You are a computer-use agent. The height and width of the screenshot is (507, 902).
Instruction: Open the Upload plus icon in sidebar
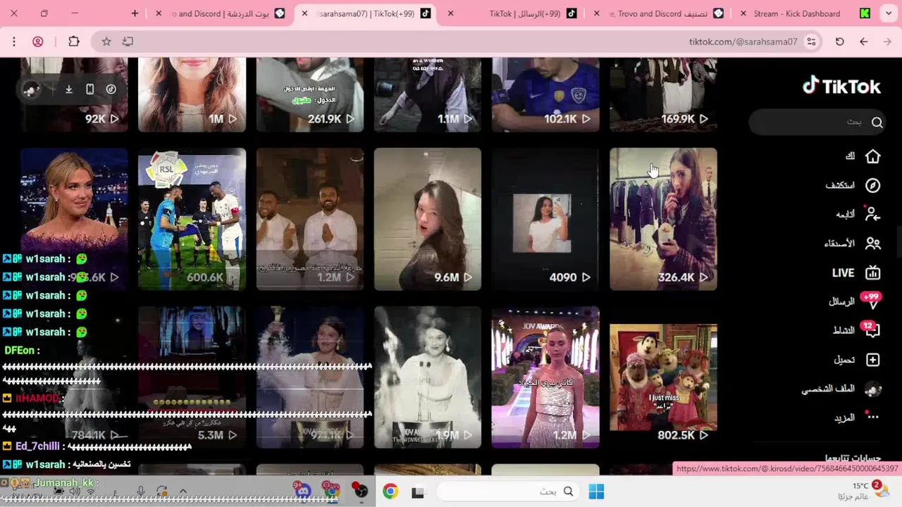872,360
